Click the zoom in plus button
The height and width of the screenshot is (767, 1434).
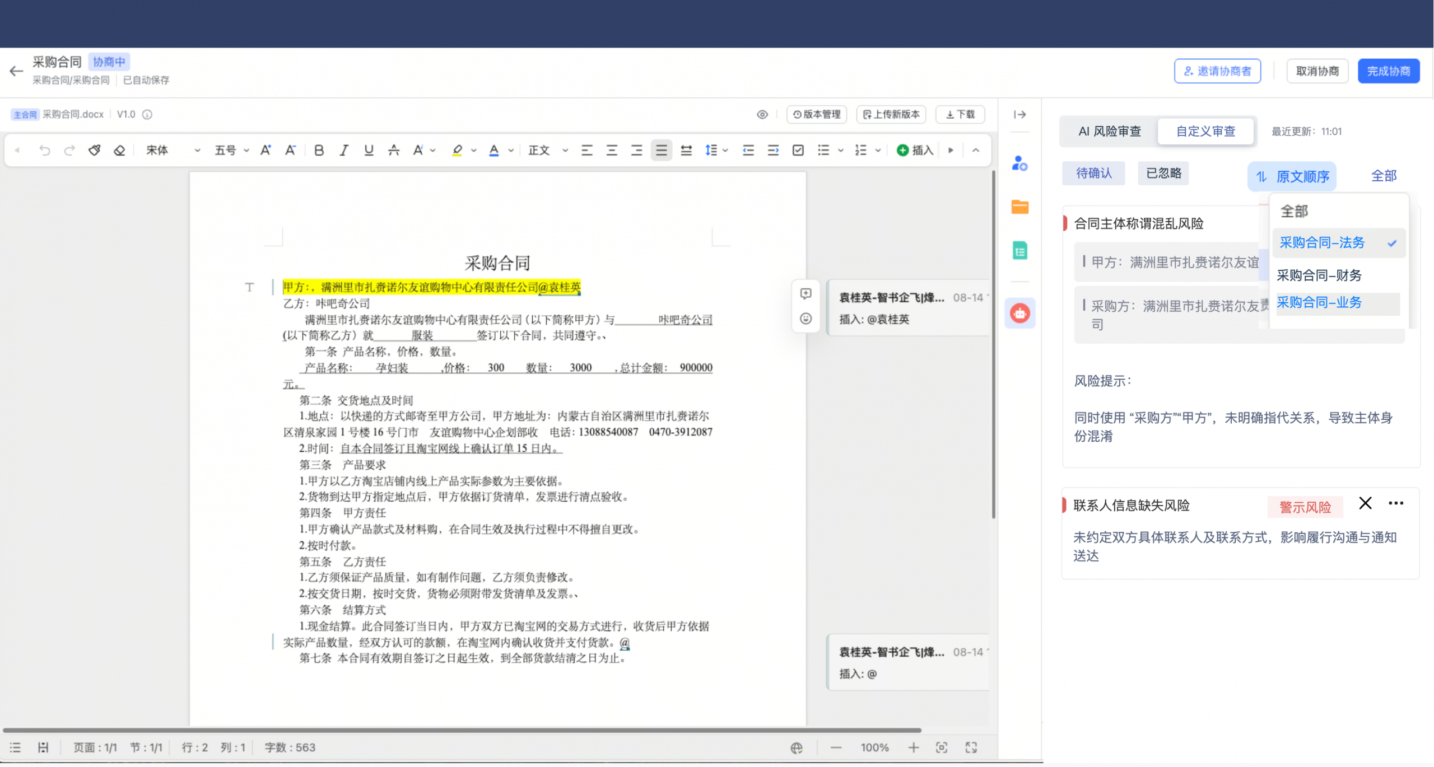point(913,747)
